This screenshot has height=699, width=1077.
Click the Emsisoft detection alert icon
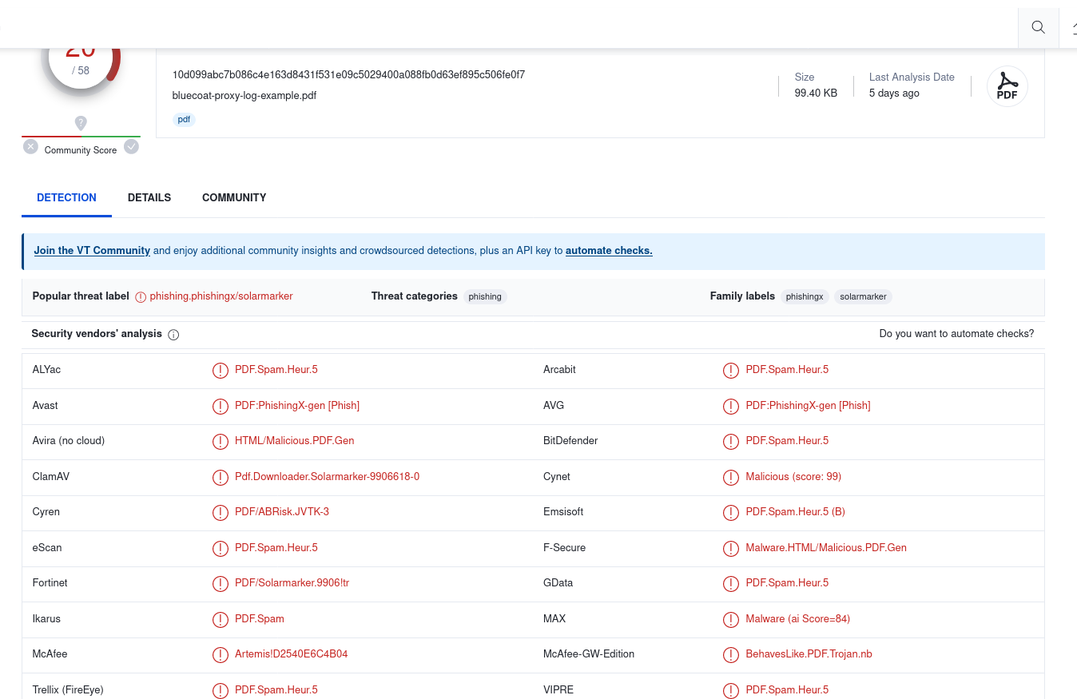click(730, 512)
